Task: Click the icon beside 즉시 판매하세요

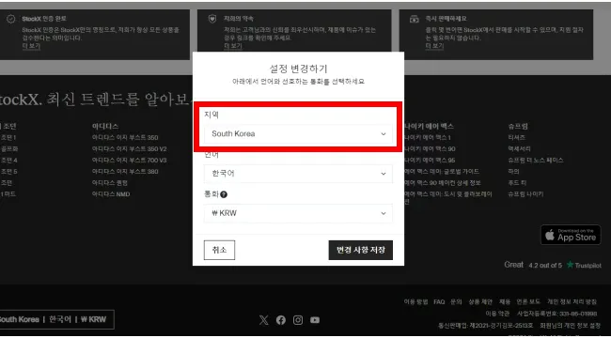Action: tap(415, 19)
